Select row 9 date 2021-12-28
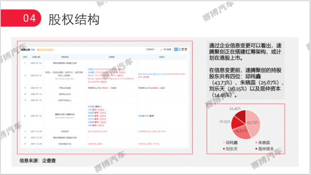This screenshot has width=311, height=175. coord(36,144)
